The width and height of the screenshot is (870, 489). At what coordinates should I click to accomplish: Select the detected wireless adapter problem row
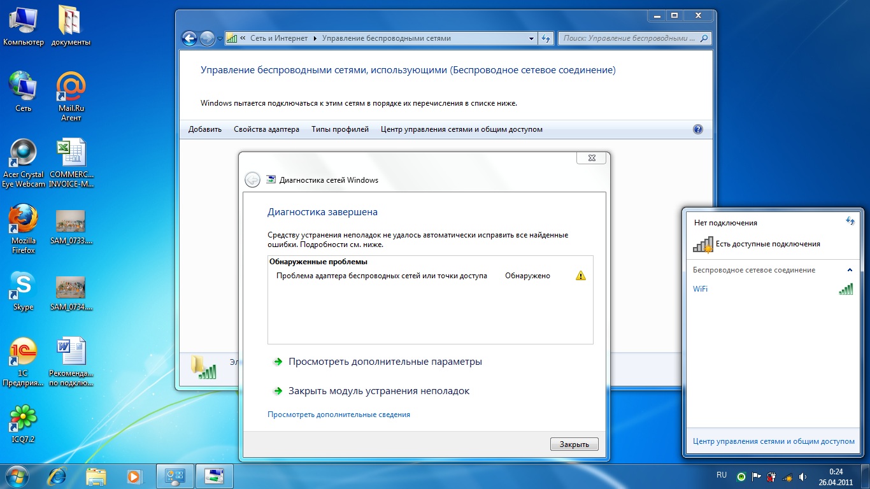click(x=431, y=276)
